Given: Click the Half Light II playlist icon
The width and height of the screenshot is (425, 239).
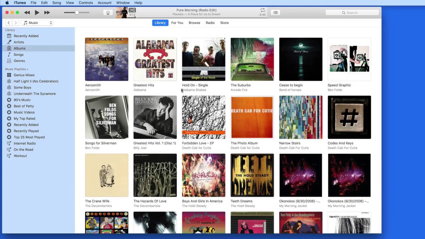Looking at the screenshot, I should click(9, 81).
